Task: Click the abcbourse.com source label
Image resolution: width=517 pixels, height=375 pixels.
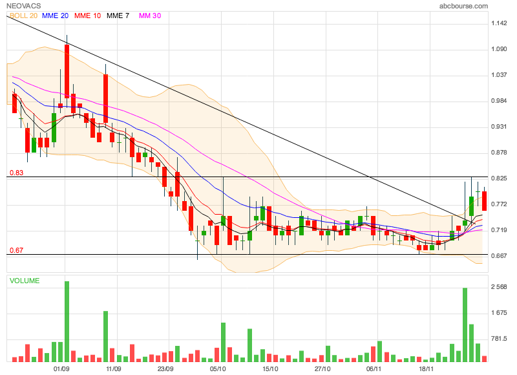Action: coord(463,6)
